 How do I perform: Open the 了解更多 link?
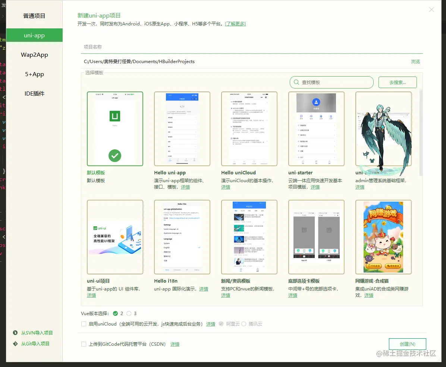235,24
